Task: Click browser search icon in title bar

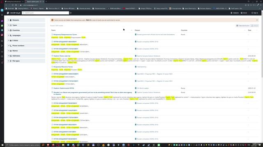Action: (249, 2)
